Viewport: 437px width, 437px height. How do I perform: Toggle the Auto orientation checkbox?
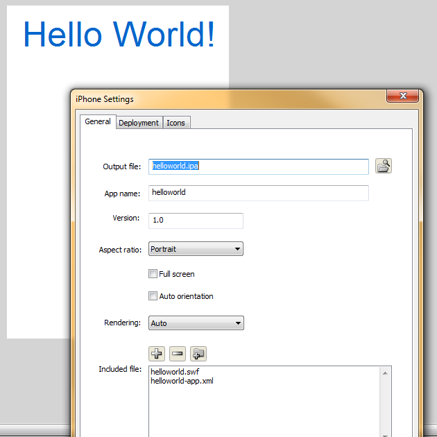click(x=153, y=295)
